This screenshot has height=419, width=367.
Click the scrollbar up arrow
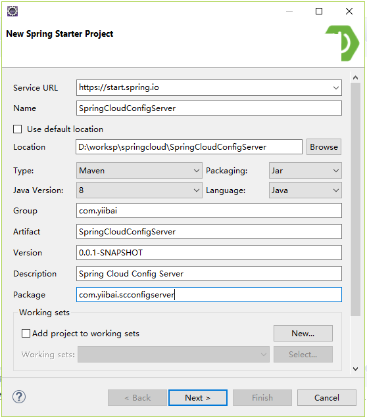coord(355,77)
